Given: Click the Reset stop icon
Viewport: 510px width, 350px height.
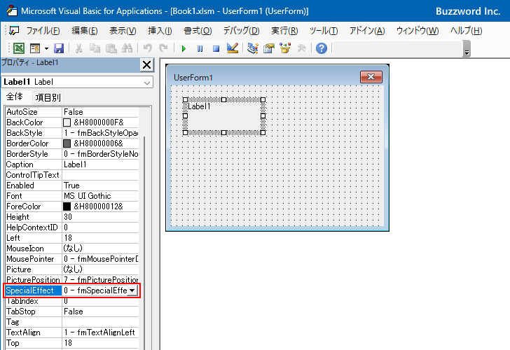Looking at the screenshot, I should [x=216, y=49].
